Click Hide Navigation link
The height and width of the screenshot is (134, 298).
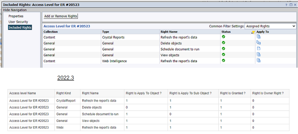pyautogui.click(x=15, y=10)
